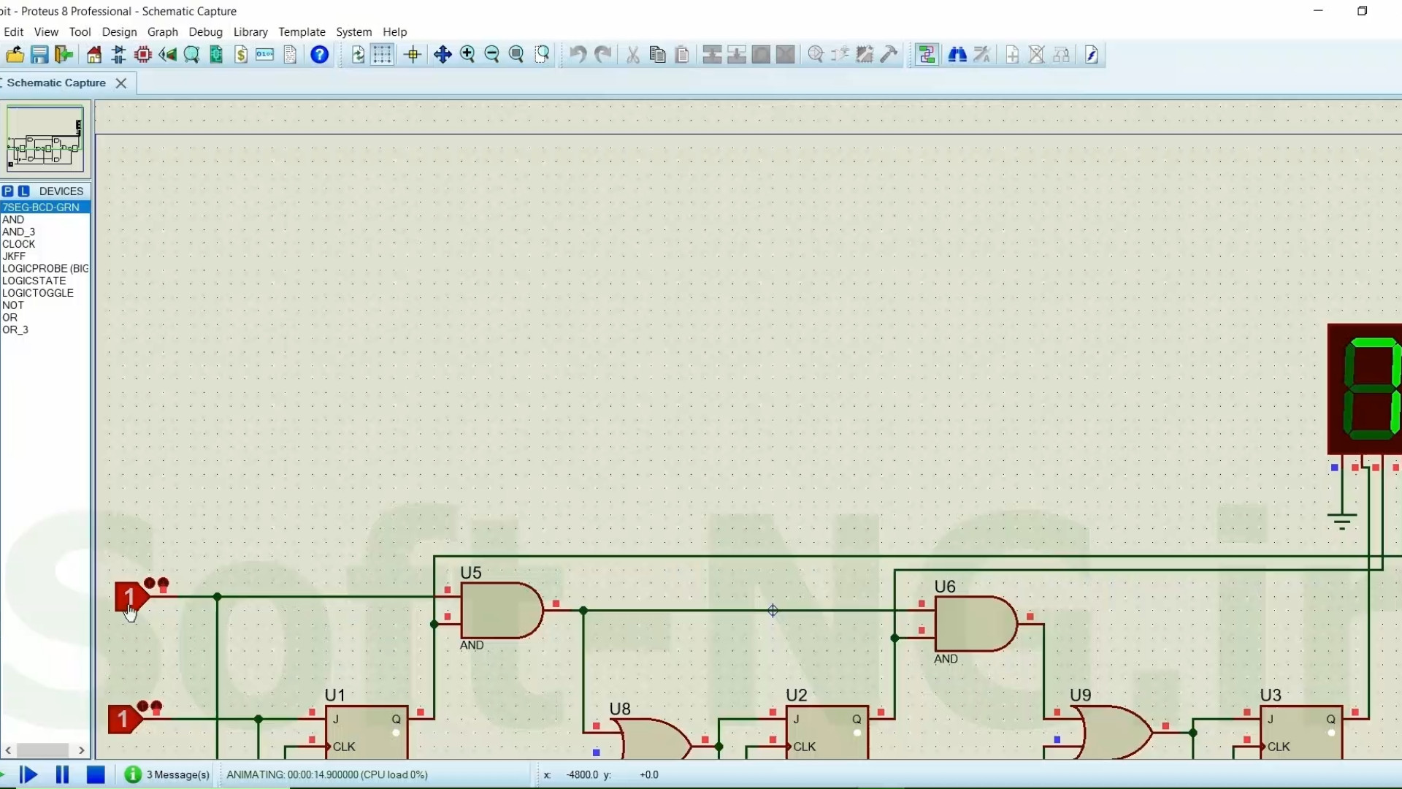The image size is (1402, 789).
Task: Open the Bill of Materials dollar icon
Action: (241, 55)
